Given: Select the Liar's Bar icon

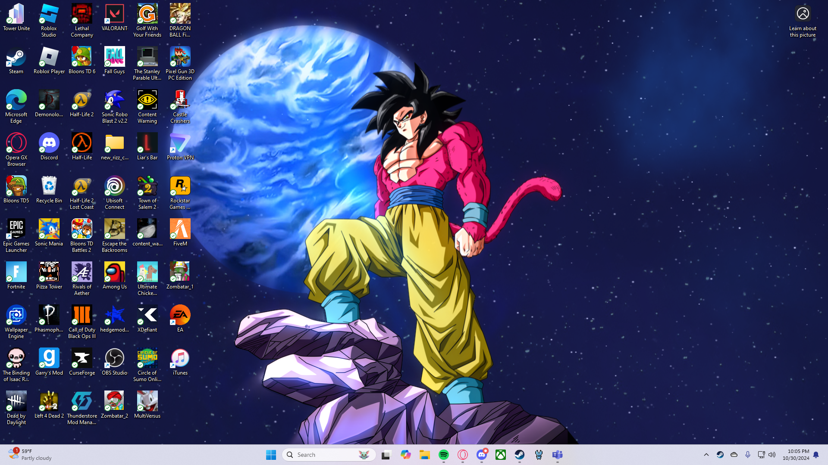Looking at the screenshot, I should coord(147,147).
